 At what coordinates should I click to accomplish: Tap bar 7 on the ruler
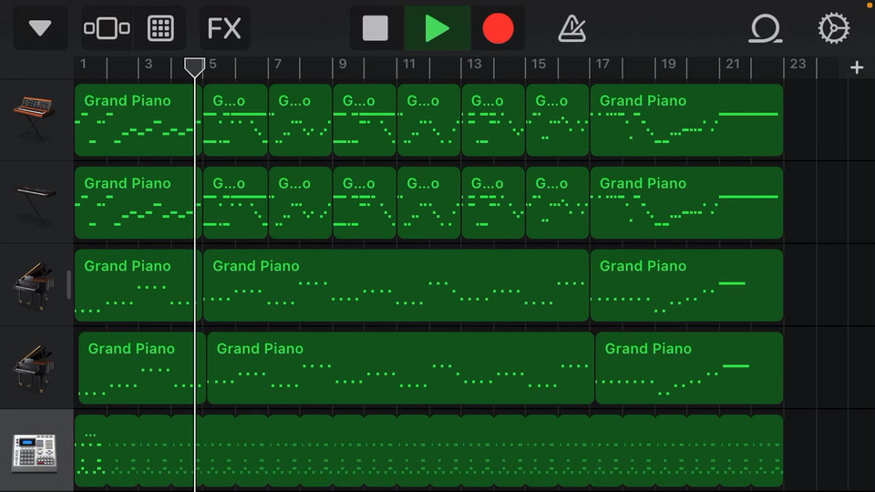[x=277, y=64]
